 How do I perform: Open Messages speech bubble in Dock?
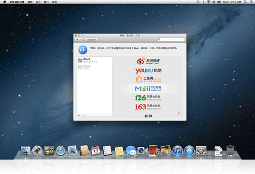(131, 151)
